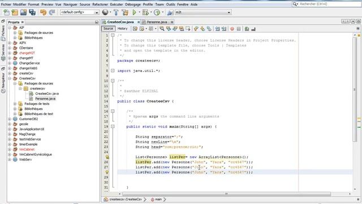Click the Previous Bookmark icon
This screenshot has width=362, height=204.
click(196, 29)
